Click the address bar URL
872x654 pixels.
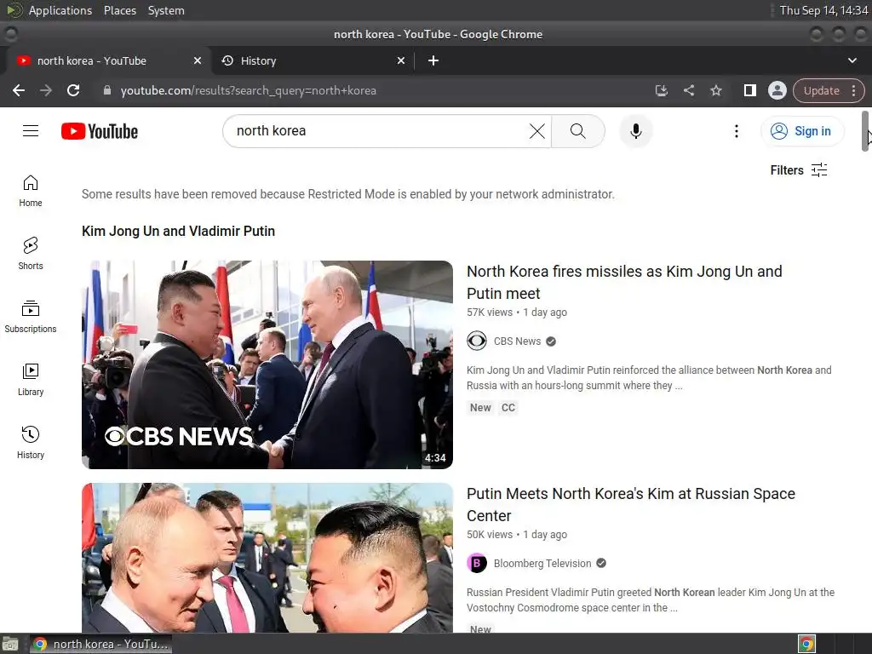point(248,90)
